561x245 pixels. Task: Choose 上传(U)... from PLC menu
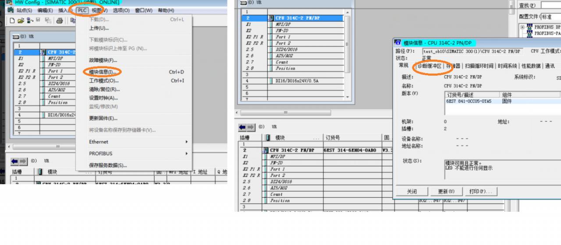(134, 28)
